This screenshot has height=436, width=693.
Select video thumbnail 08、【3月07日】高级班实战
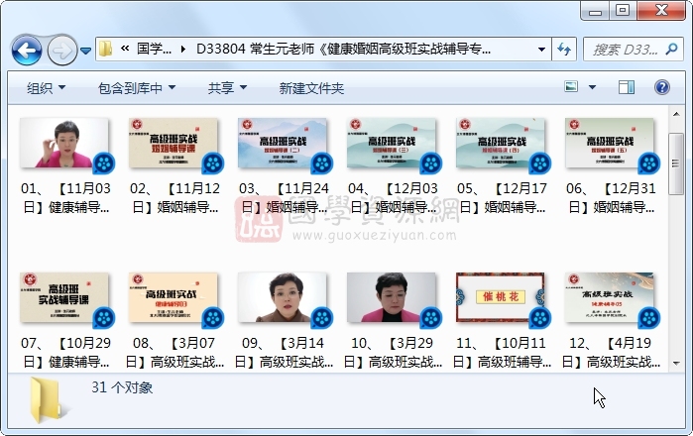click(174, 298)
